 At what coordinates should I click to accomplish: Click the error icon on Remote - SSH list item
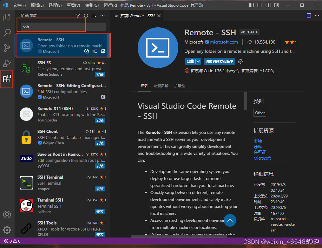87,51
